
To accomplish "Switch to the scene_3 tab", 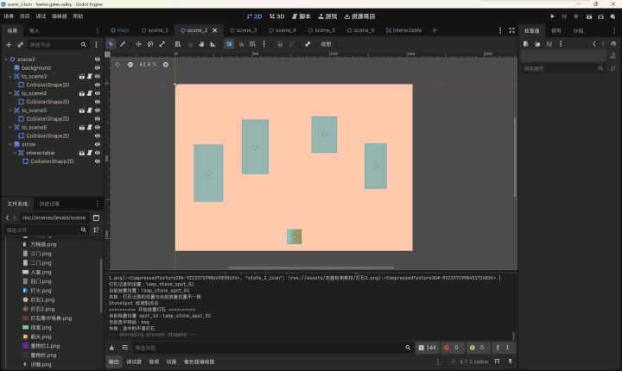I will pyautogui.click(x=243, y=30).
